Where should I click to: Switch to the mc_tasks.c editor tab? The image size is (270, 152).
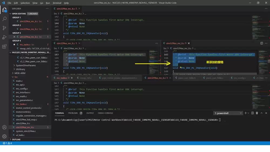point(62,78)
